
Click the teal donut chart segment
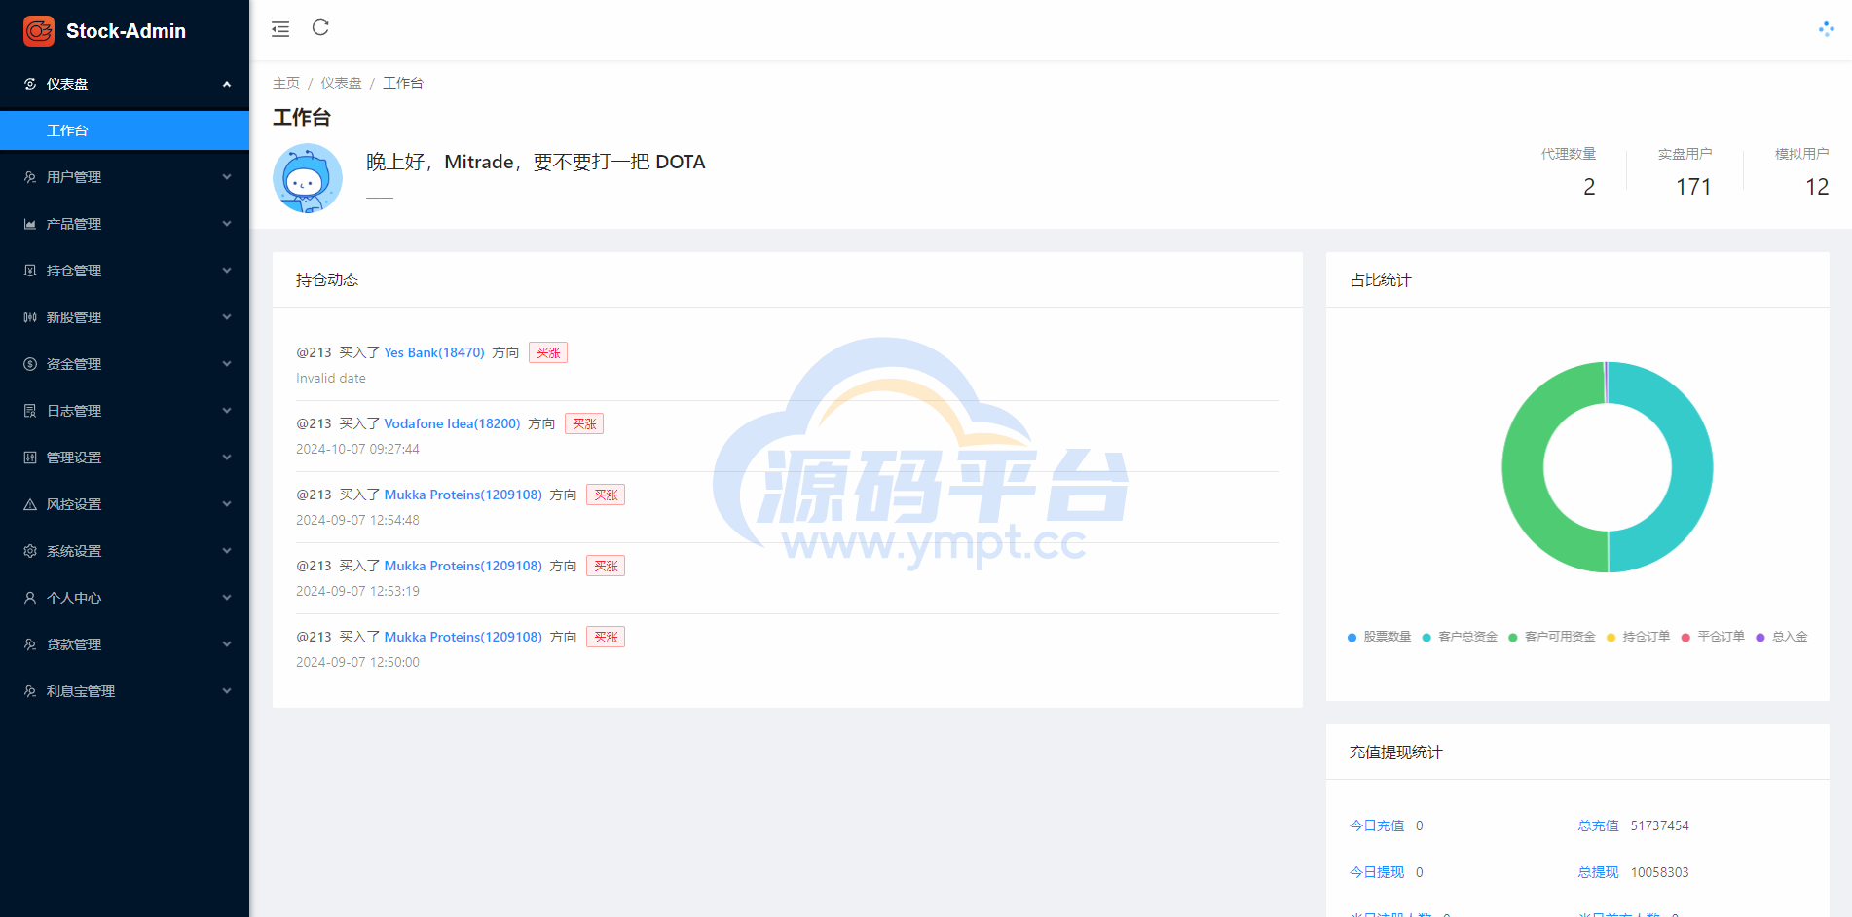click(x=1690, y=467)
